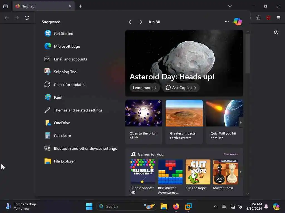Launch Calculator app
The image size is (285, 213).
click(58, 136)
